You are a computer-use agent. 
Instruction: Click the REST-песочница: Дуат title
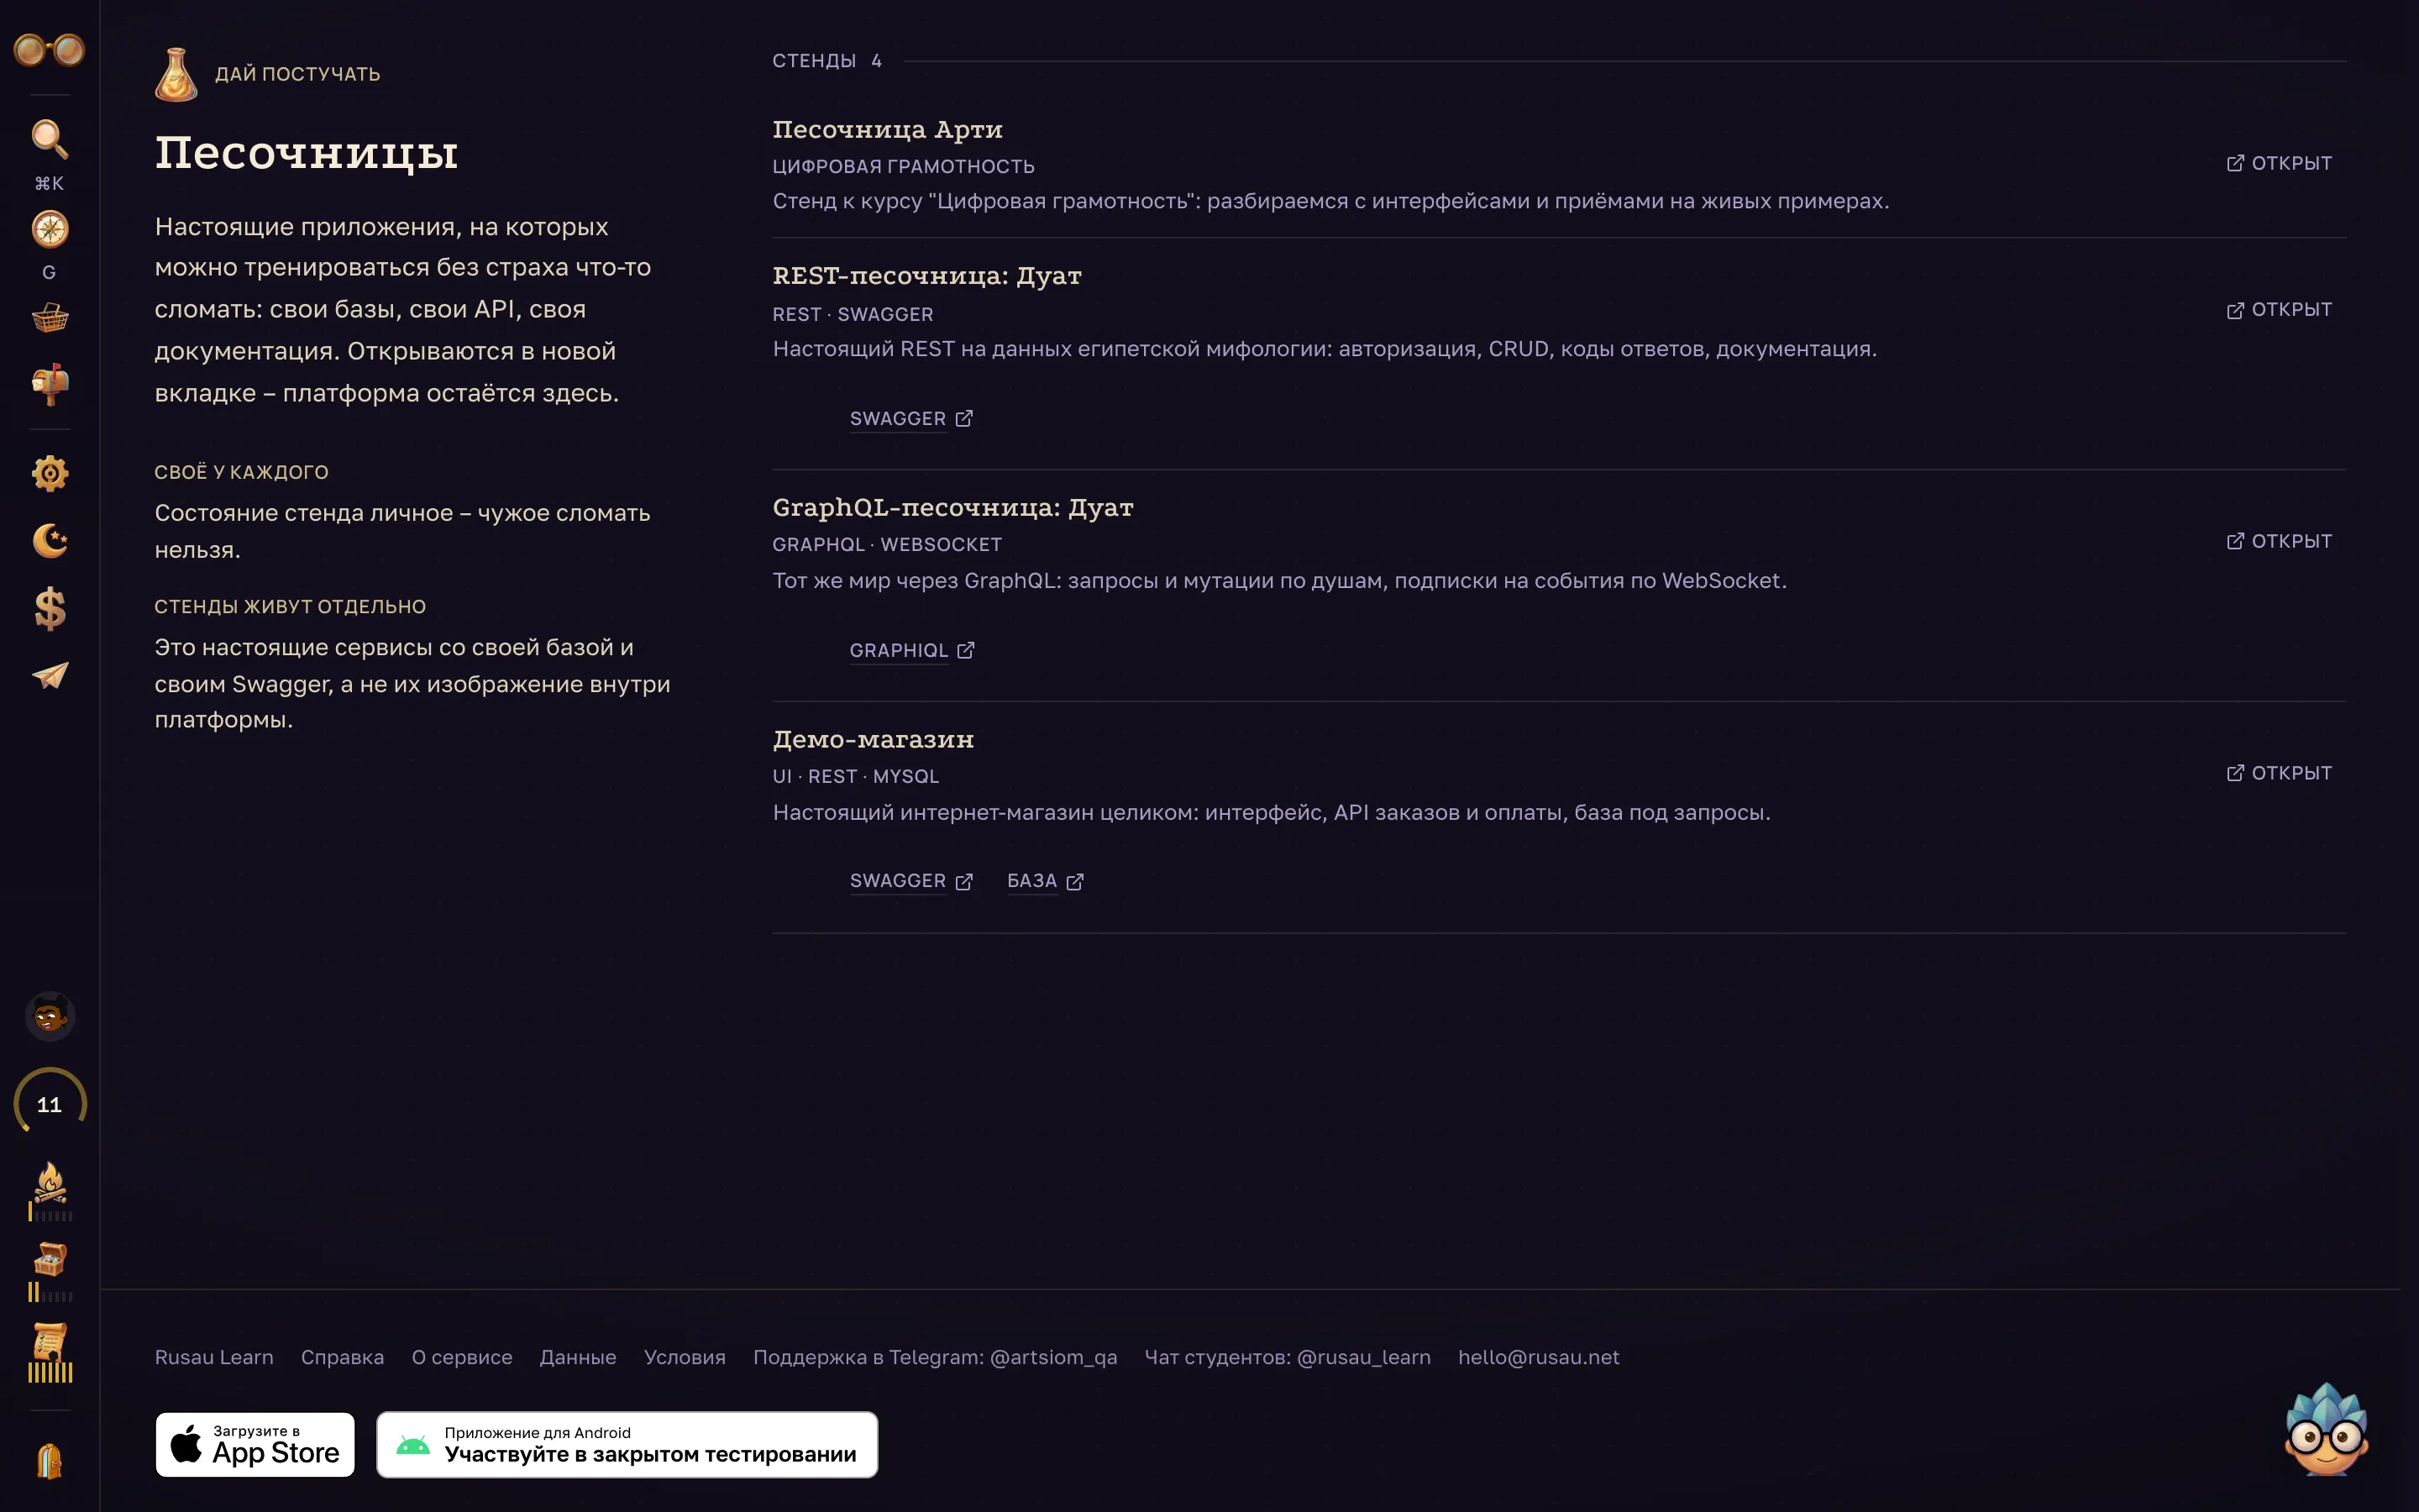[926, 276]
